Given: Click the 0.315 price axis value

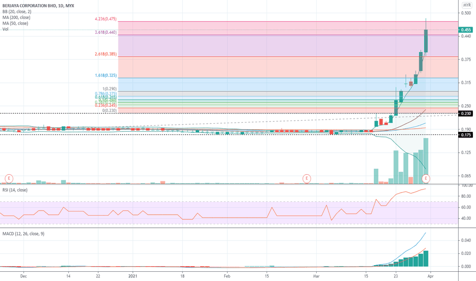Looking at the screenshot, I should click(x=466, y=83).
